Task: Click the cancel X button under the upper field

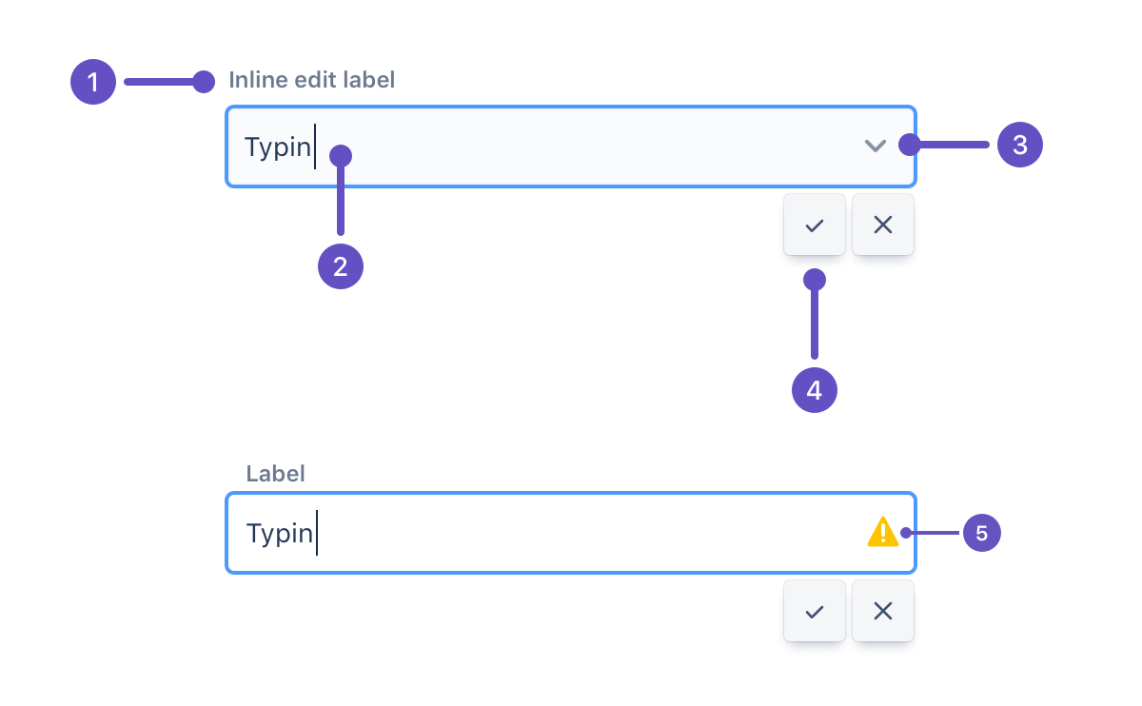Action: [x=883, y=226]
